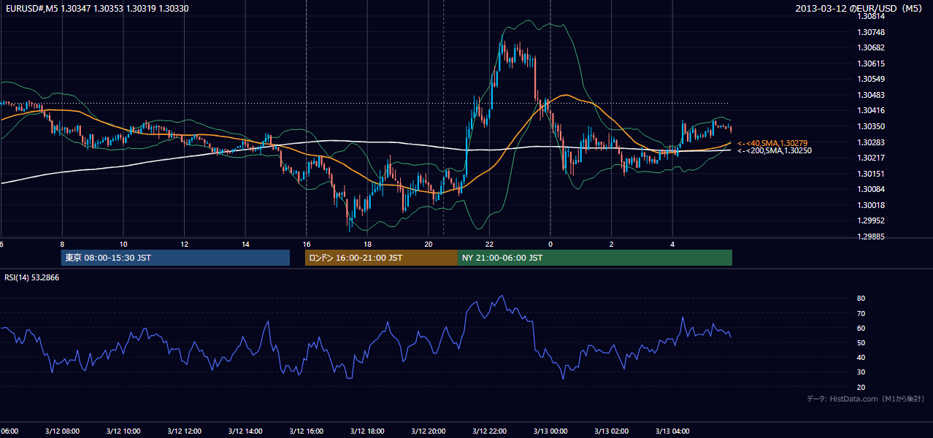Image resolution: width=933 pixels, height=438 pixels.
Task: Click price axis value 1.30084
Action: (x=870, y=189)
